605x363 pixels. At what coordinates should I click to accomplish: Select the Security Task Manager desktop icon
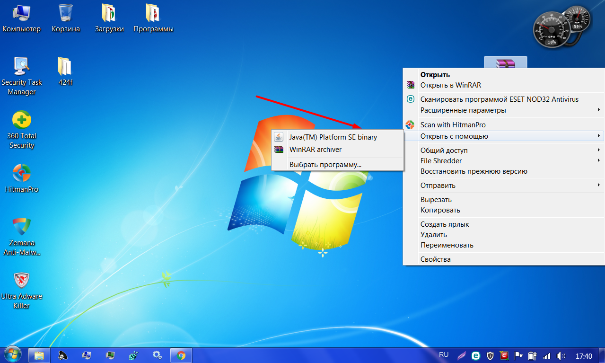(21, 67)
